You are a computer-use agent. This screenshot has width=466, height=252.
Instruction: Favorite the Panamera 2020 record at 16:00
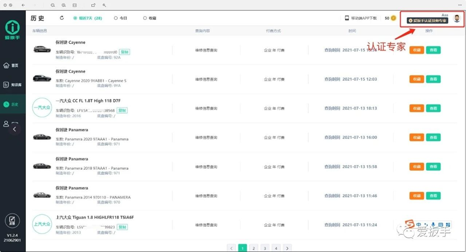coord(416,137)
